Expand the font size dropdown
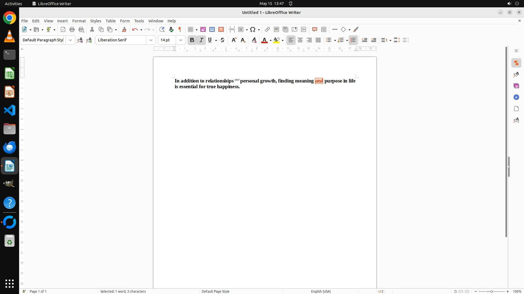Screen dimensions: 524x294 pyautogui.click(x=180, y=40)
